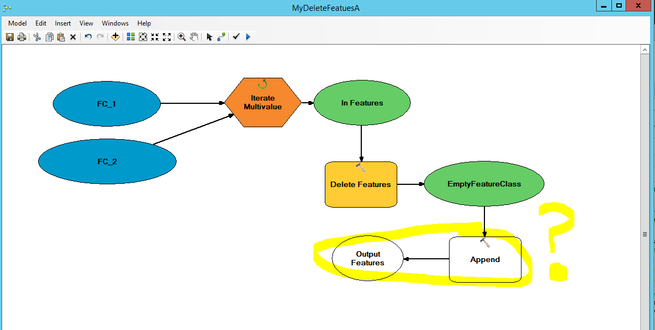Open the Help menu
655x330 pixels.
(144, 23)
